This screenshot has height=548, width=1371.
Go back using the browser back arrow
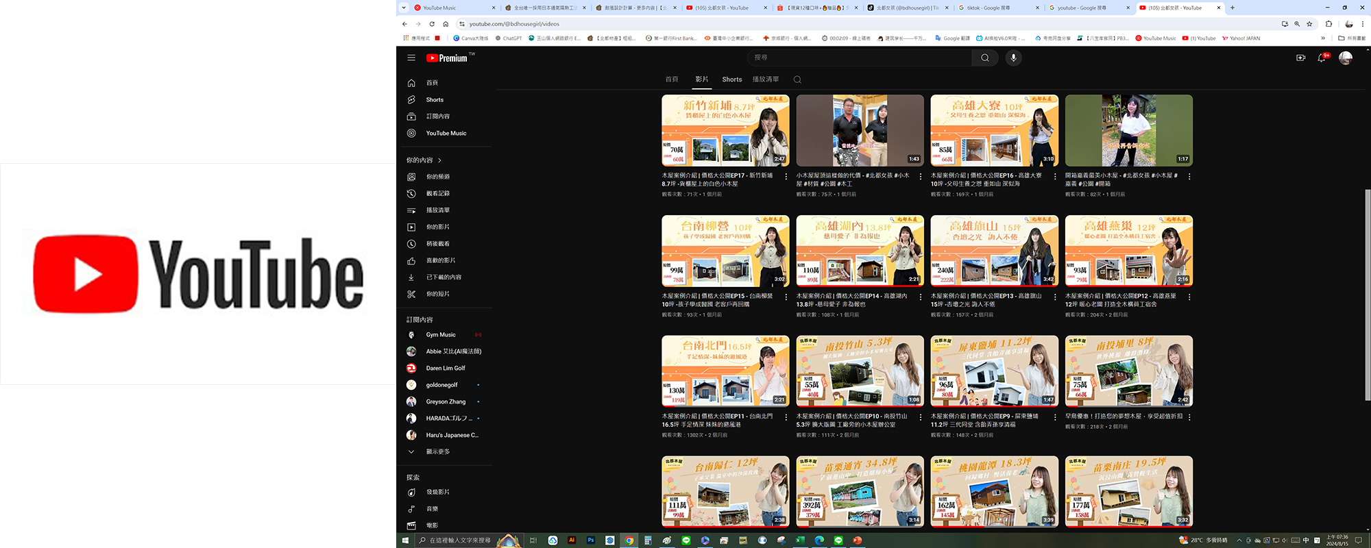[404, 24]
